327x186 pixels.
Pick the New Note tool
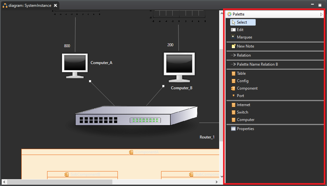pos(245,46)
